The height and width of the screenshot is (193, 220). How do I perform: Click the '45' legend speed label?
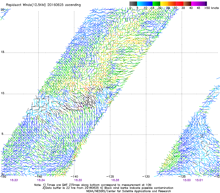tap(198, 8)
